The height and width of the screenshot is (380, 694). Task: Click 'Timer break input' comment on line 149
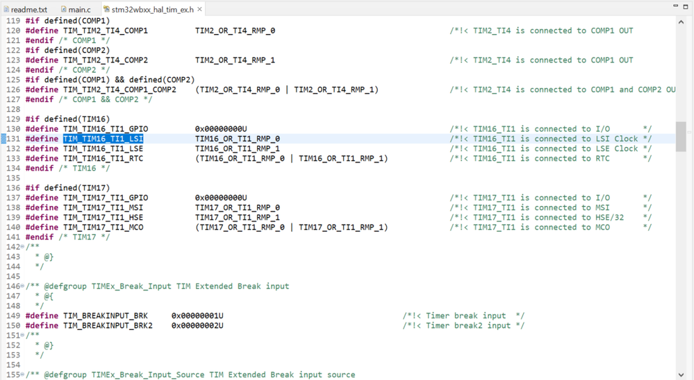coord(465,316)
